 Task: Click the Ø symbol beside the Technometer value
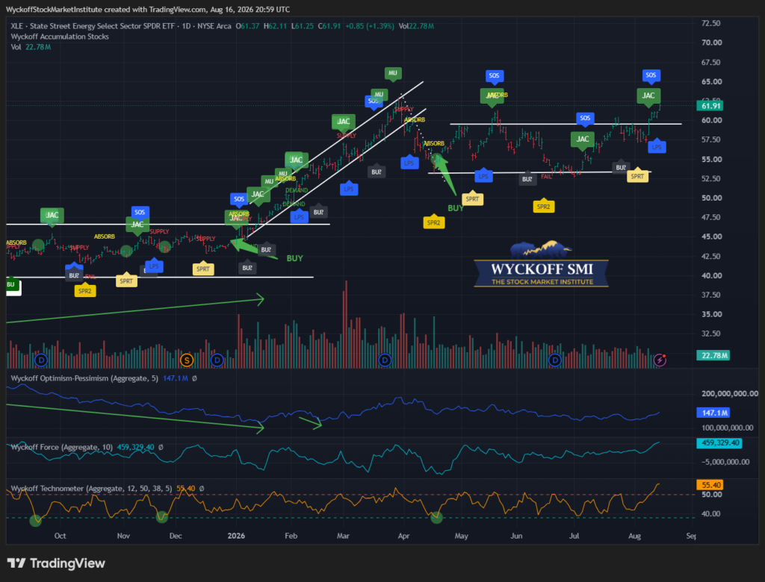pyautogui.click(x=202, y=489)
